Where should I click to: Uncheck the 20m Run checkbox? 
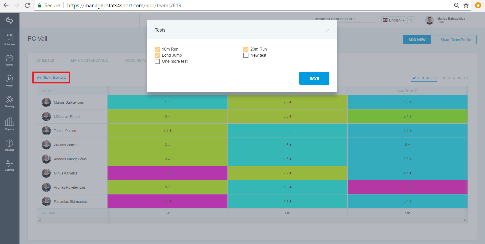click(x=246, y=49)
